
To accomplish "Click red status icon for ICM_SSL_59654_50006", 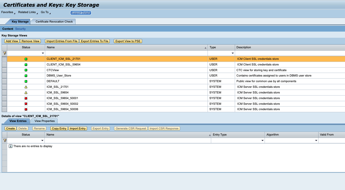I will (26, 109).
